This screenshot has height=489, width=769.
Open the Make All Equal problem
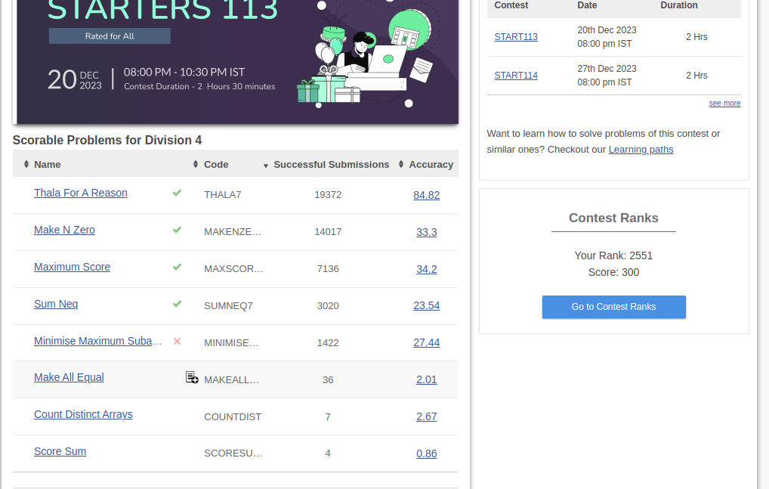[x=69, y=377]
